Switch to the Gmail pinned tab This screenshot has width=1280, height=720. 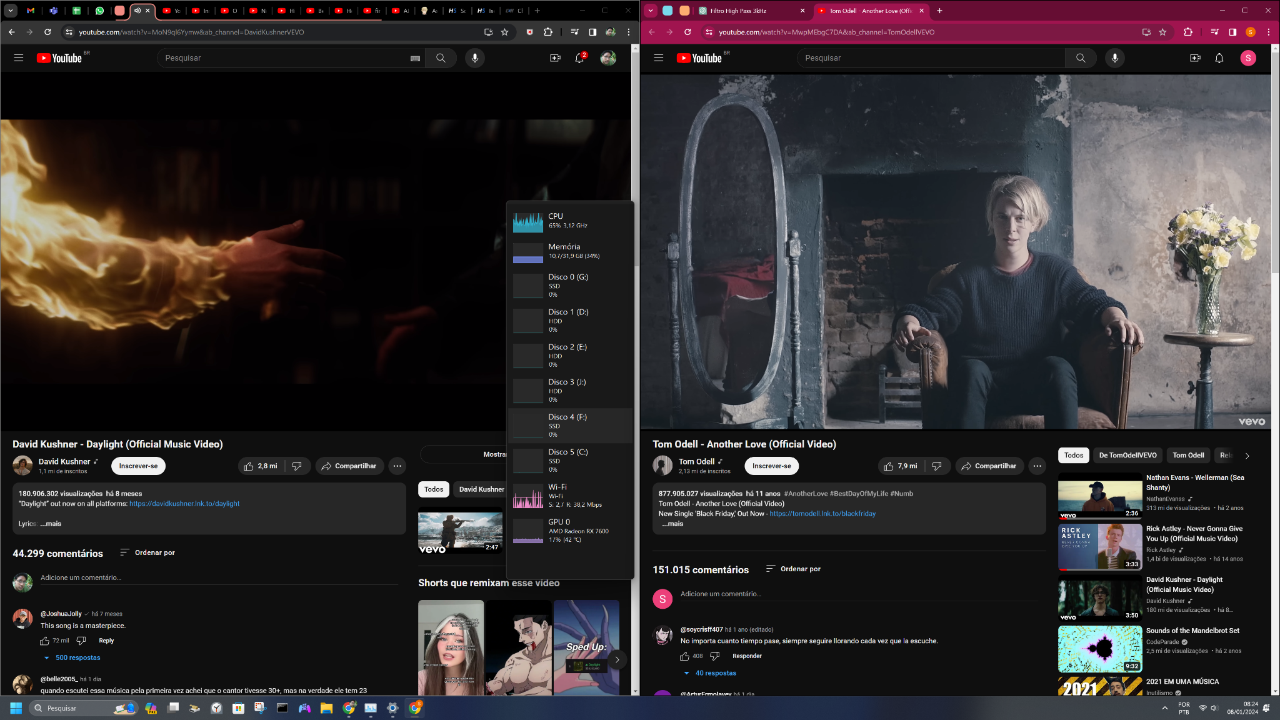click(x=31, y=11)
